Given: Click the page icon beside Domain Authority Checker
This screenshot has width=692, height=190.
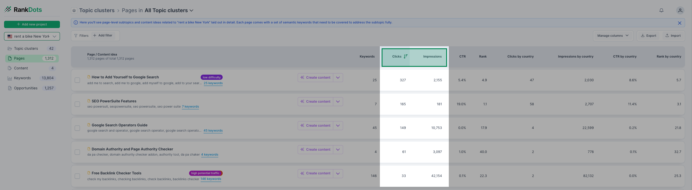Looking at the screenshot, I should pyautogui.click(x=89, y=149).
